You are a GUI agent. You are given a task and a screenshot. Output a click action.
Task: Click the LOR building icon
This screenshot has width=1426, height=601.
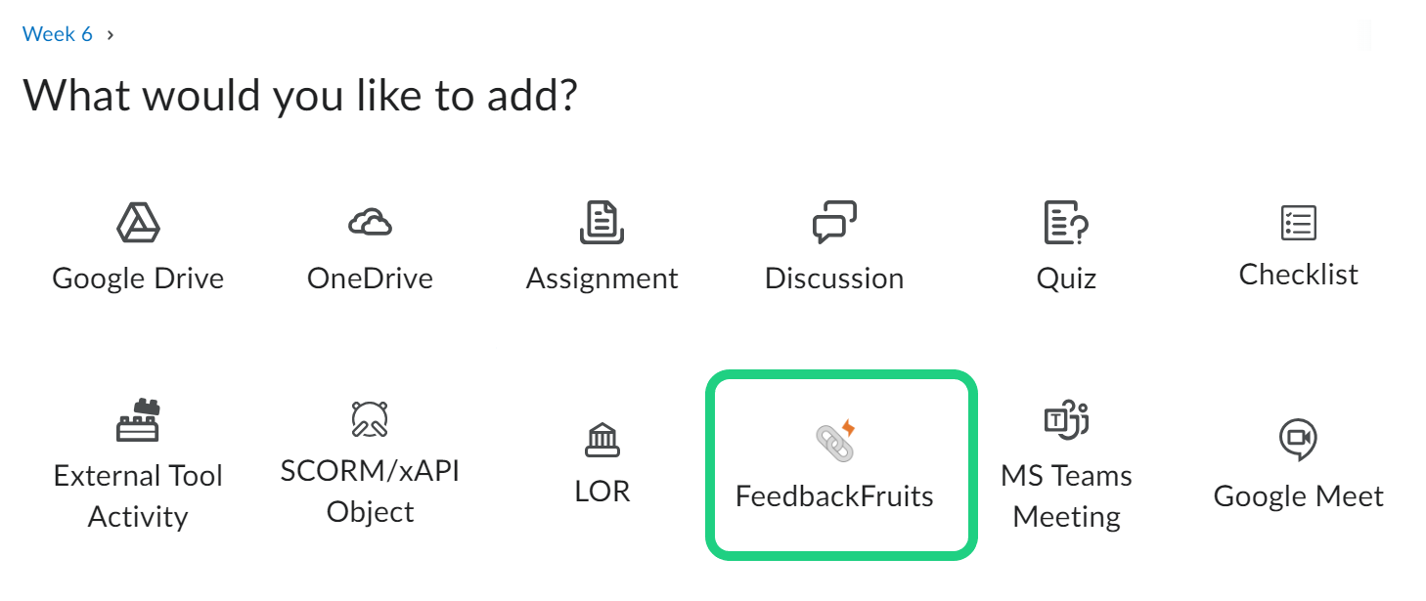click(x=602, y=442)
